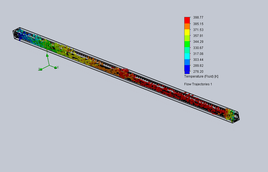Select the blue inlet end of the tube
The image size is (268, 172).
(x=20, y=35)
